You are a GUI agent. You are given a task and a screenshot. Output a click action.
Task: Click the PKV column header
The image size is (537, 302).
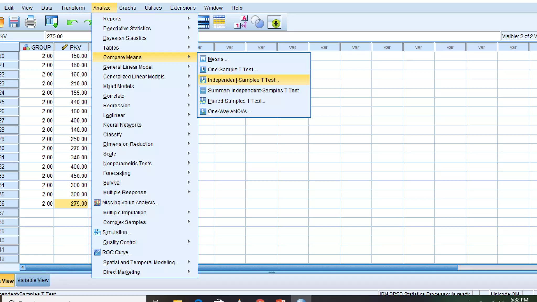[x=72, y=47]
